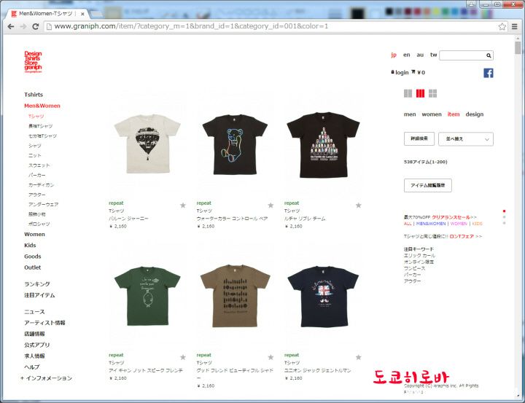Click the green French shirt thumbnail
The width and height of the screenshot is (525, 403).
(x=147, y=296)
